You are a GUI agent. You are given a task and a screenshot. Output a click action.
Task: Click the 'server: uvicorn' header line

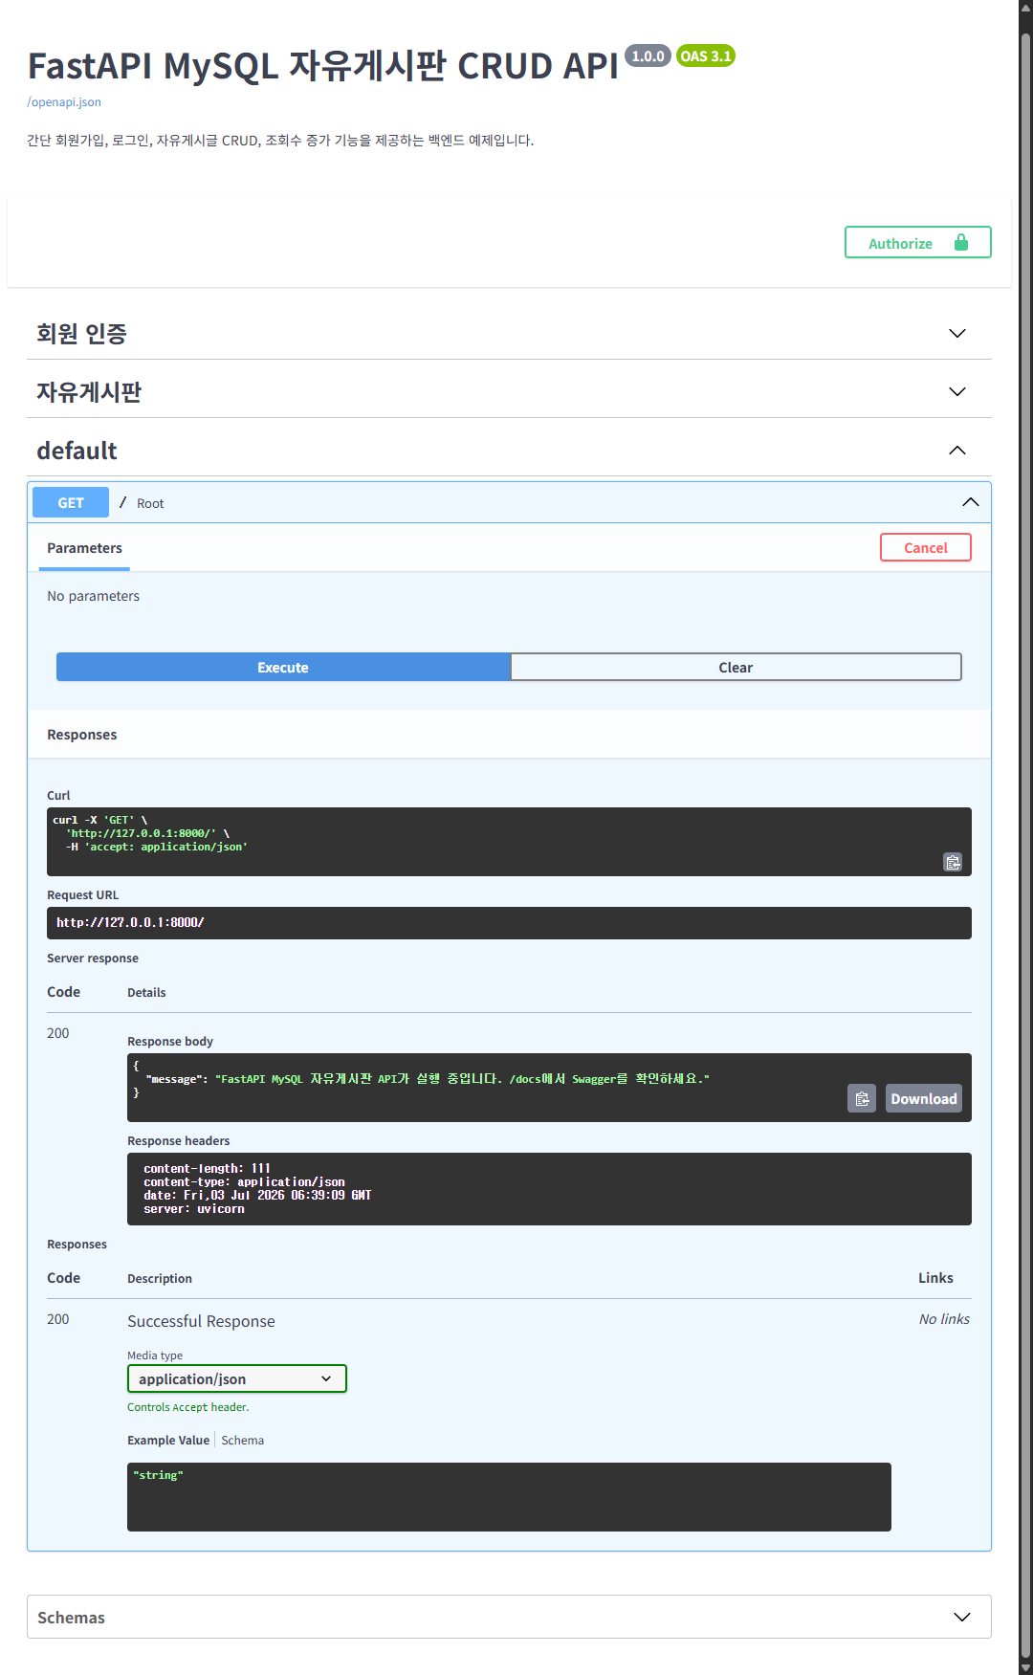tap(194, 1209)
